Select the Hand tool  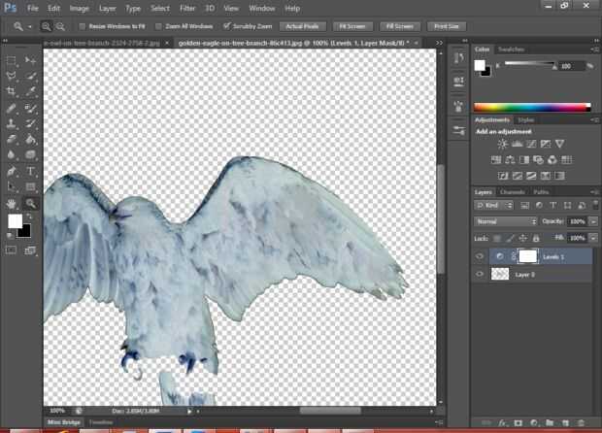pos(11,203)
